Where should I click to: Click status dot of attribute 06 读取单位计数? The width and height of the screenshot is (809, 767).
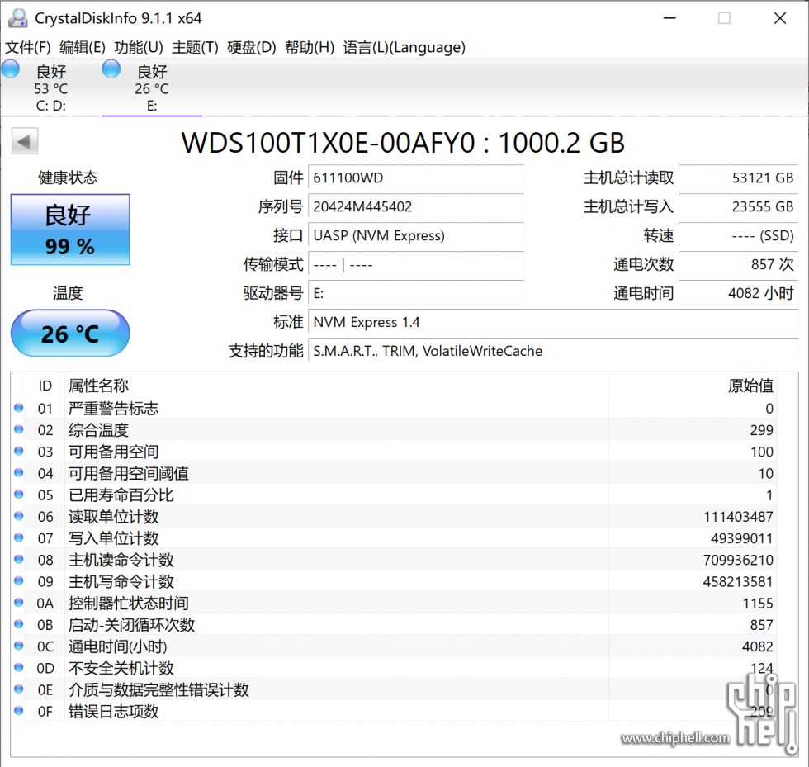point(19,516)
